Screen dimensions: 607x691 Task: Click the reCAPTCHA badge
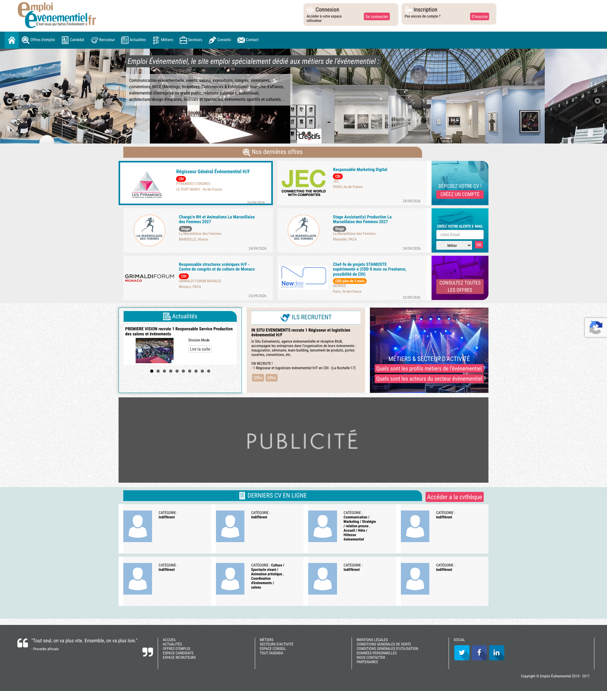coord(596,327)
